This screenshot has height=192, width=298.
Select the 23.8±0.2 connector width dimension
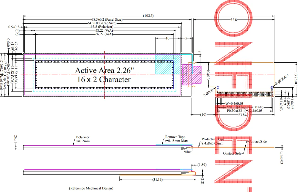click(x=244, y=115)
